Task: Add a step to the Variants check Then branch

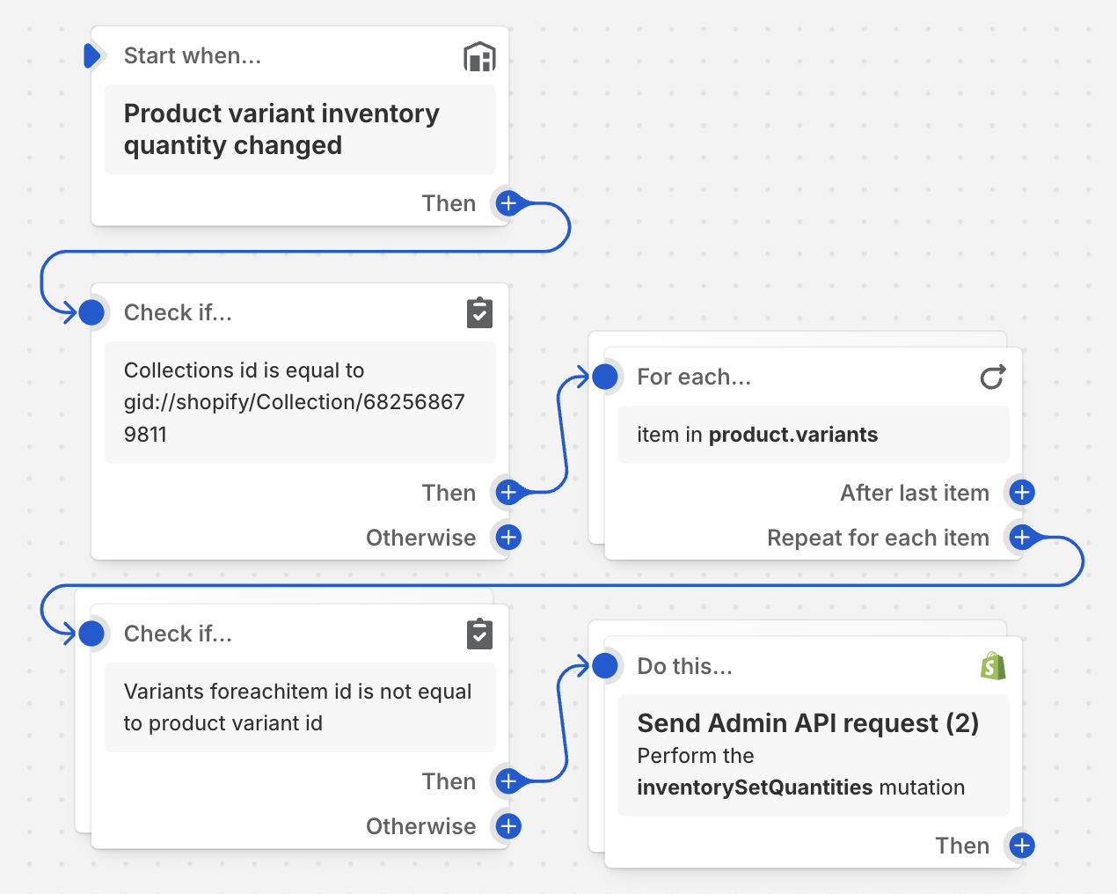Action: point(508,781)
